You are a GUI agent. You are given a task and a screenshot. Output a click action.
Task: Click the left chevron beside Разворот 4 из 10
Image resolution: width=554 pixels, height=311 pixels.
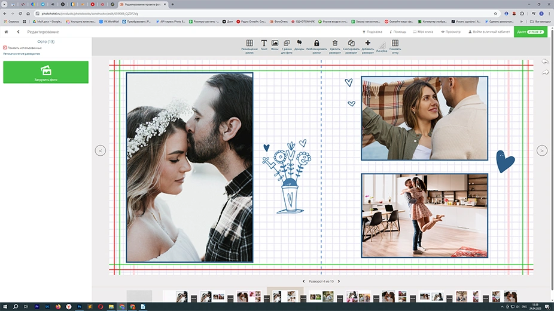click(x=303, y=281)
